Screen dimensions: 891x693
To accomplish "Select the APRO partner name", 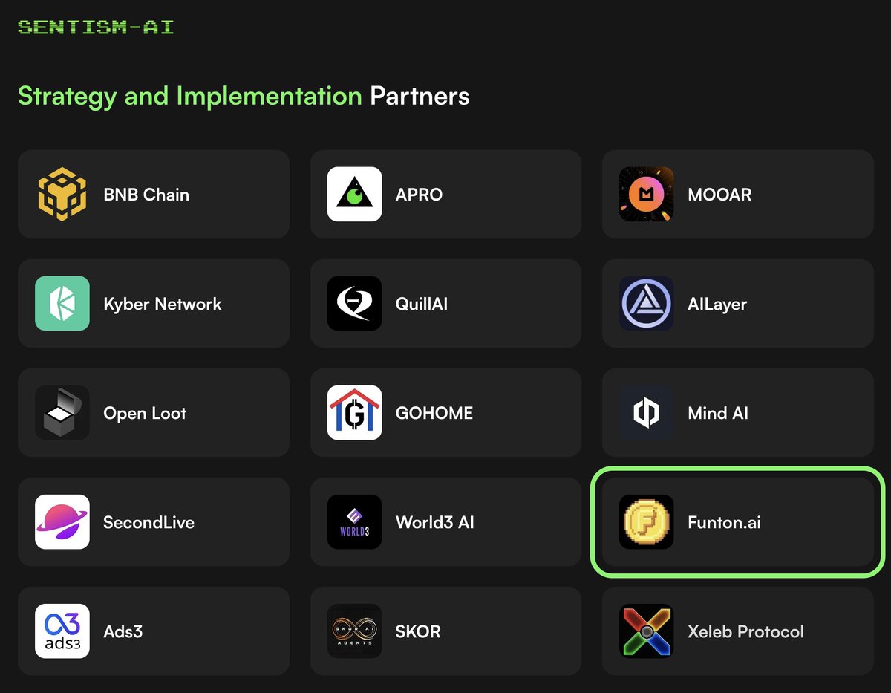I will tap(419, 195).
